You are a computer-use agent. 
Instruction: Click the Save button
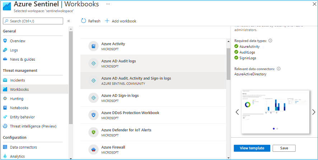tap(284, 148)
